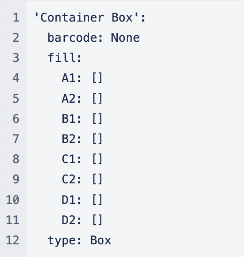
Task: Click the None value after barcode
Action: click(x=125, y=38)
